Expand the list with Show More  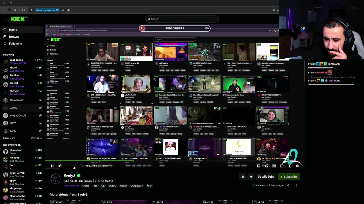pos(9,138)
